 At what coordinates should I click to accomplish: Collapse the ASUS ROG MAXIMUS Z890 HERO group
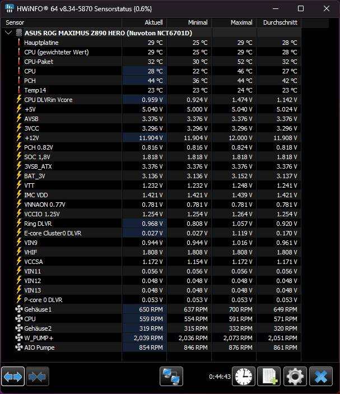tap(8, 33)
